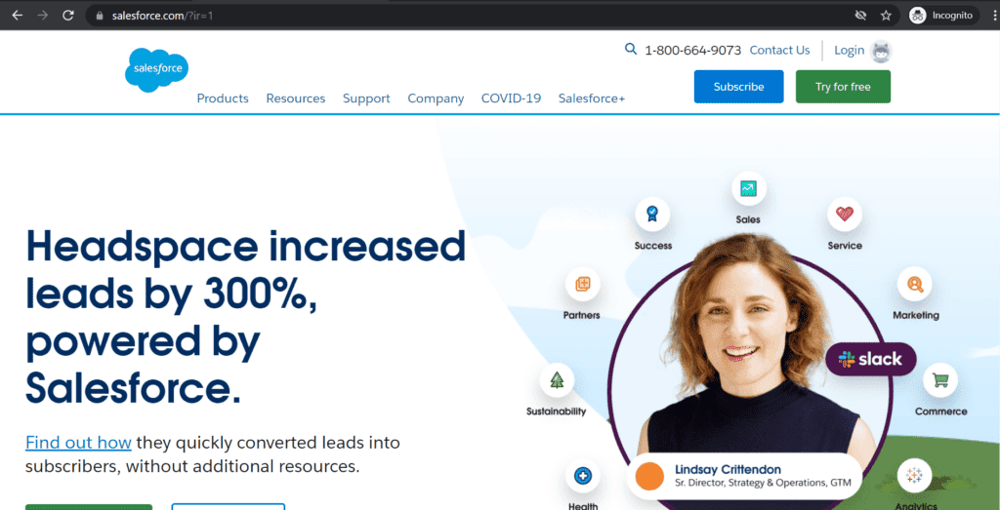Select the Commerce shopping cart icon
The height and width of the screenshot is (510, 1000).
coord(940,380)
